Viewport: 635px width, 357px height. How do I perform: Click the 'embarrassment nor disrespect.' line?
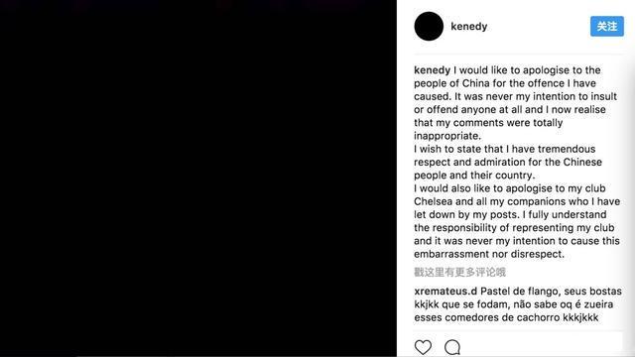click(x=489, y=254)
